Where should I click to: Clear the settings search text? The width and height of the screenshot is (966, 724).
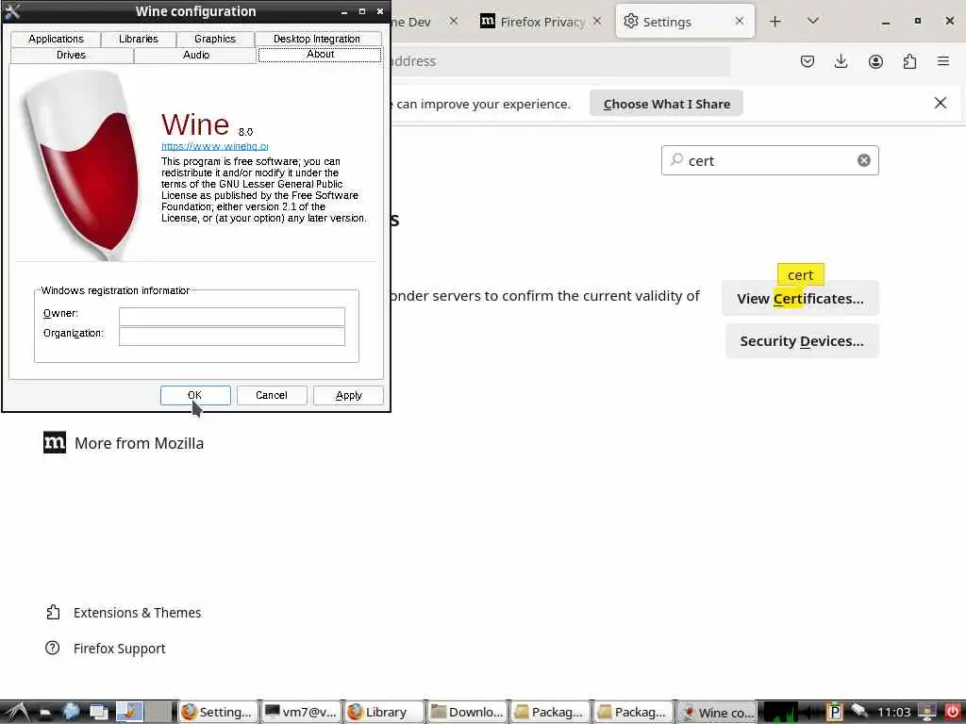click(x=864, y=160)
